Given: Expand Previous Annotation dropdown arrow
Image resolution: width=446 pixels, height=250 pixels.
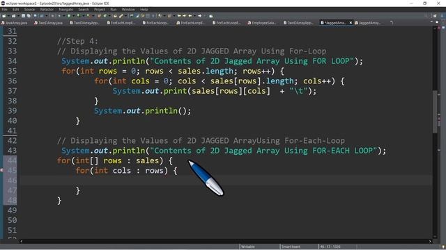Looking at the screenshot, I should coord(174,16).
